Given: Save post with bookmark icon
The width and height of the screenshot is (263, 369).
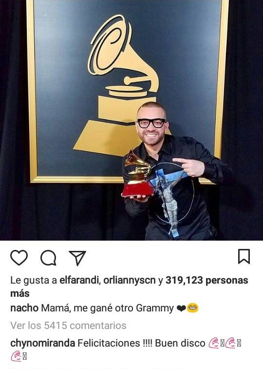Looking at the screenshot, I should click(244, 257).
